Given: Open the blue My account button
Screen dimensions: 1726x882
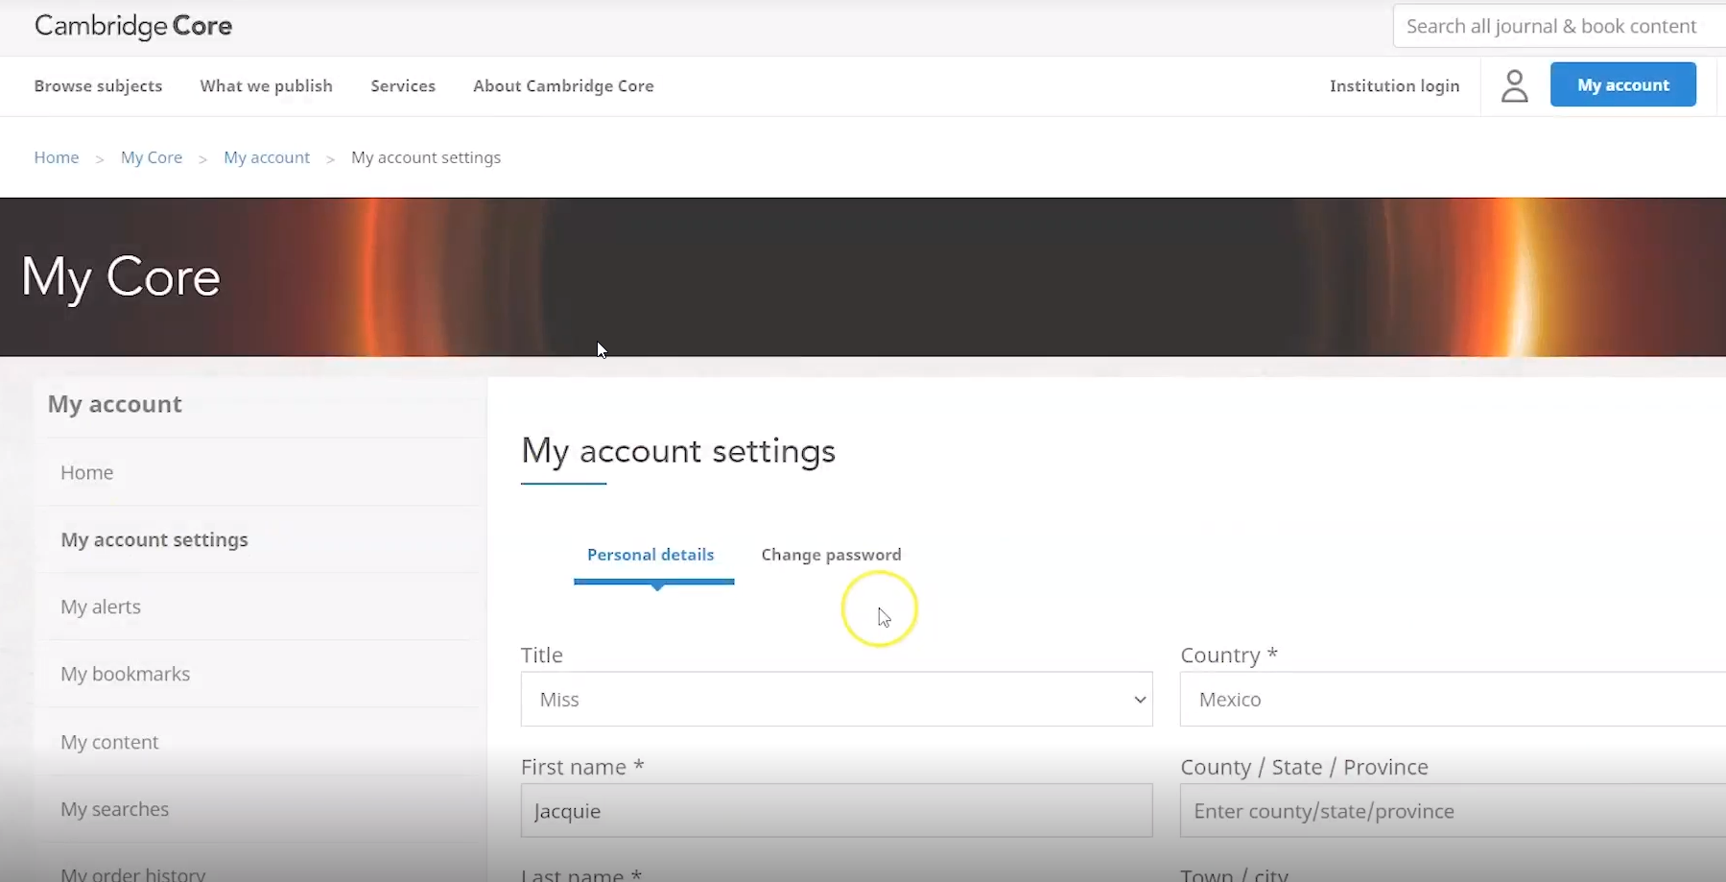Looking at the screenshot, I should 1623,84.
